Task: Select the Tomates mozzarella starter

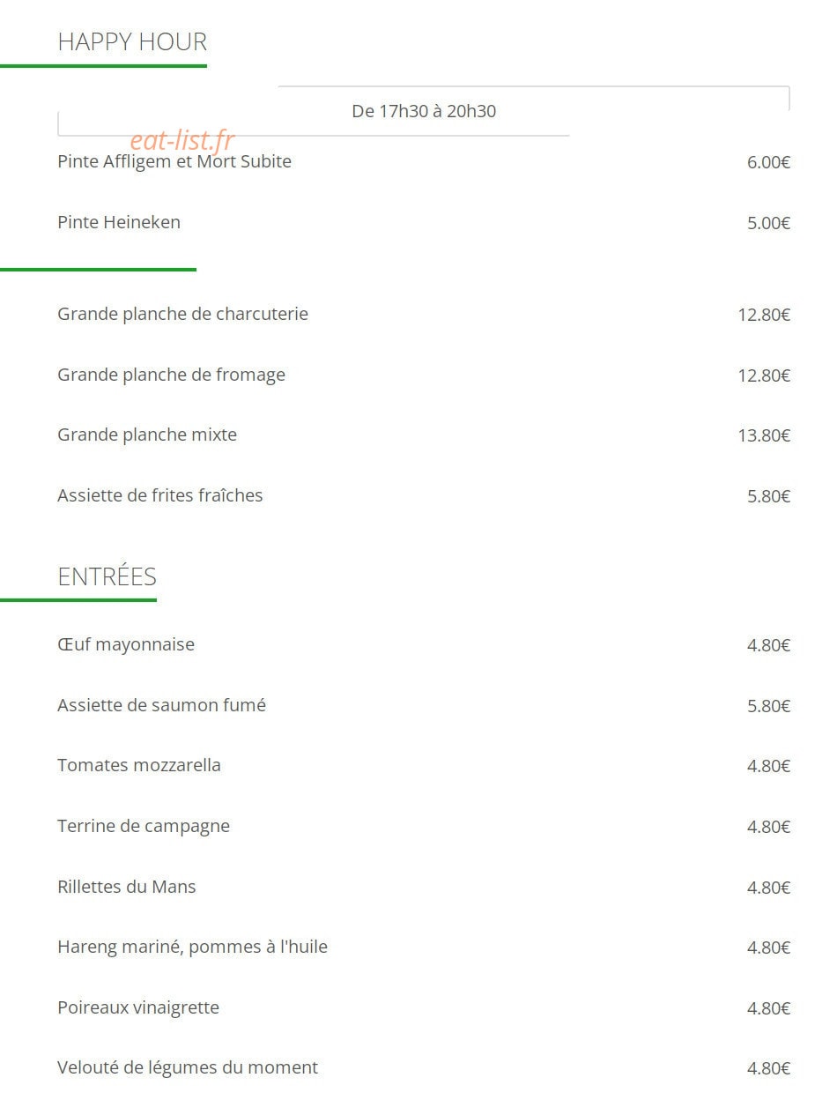Action: 139,765
